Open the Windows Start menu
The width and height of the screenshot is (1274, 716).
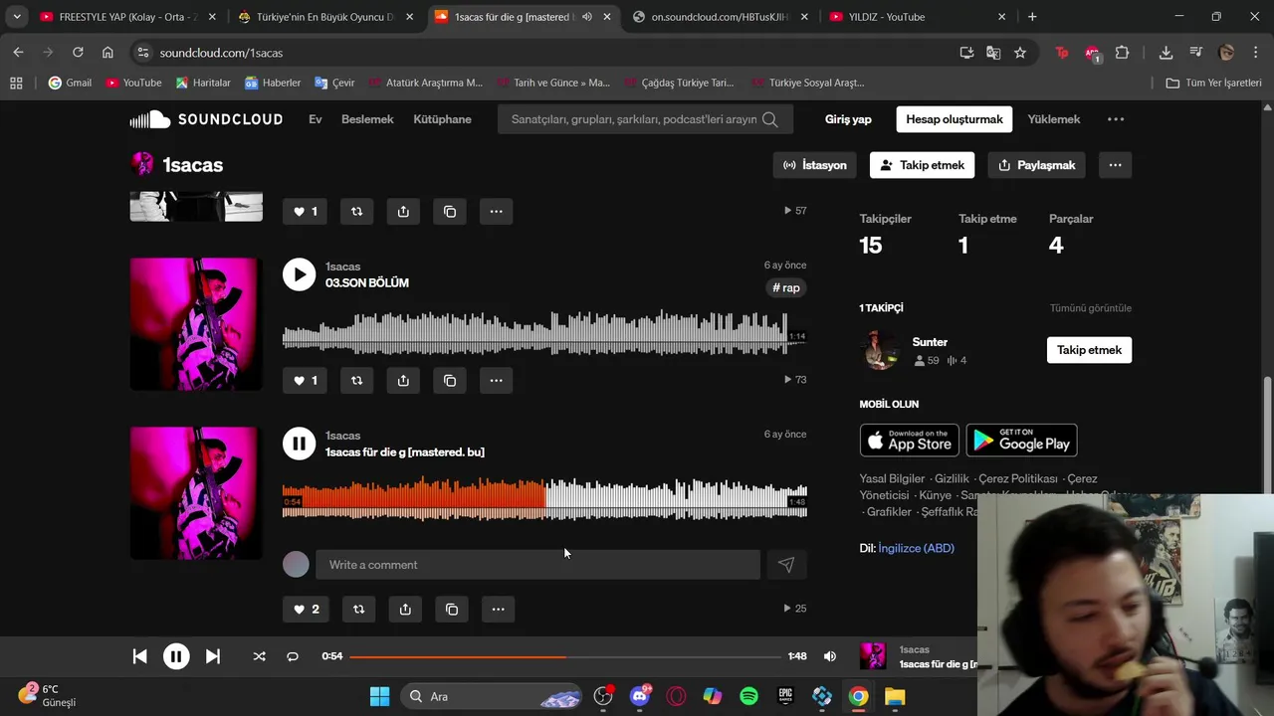379,696
